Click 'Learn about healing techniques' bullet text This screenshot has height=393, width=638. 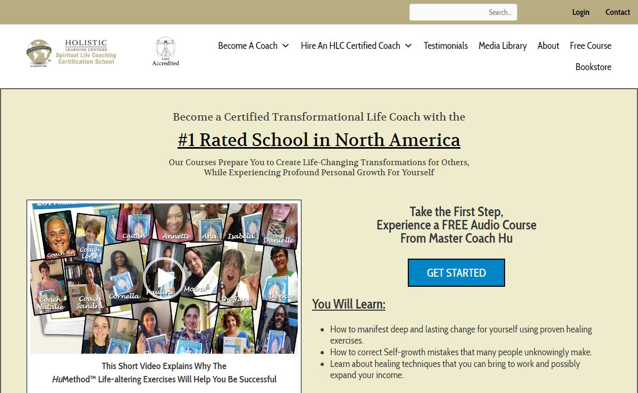click(455, 370)
